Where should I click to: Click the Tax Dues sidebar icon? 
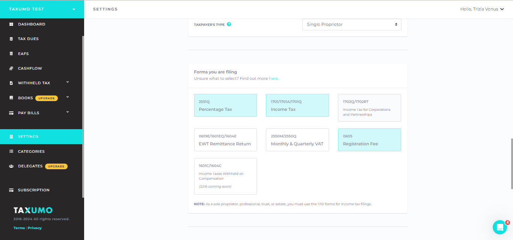pyautogui.click(x=11, y=39)
